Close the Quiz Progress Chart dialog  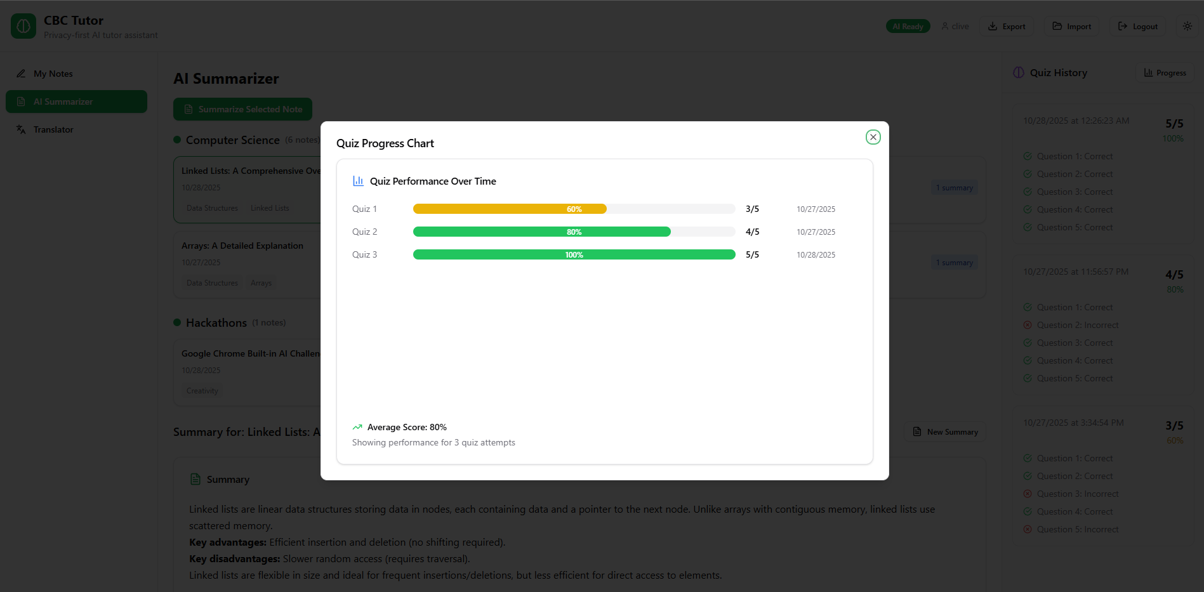[x=873, y=137]
